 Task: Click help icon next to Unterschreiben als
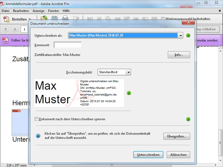188,35
